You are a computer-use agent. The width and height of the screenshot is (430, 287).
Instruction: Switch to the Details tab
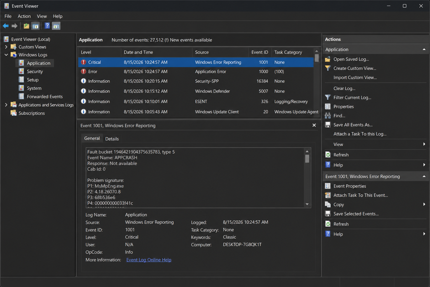(112, 139)
